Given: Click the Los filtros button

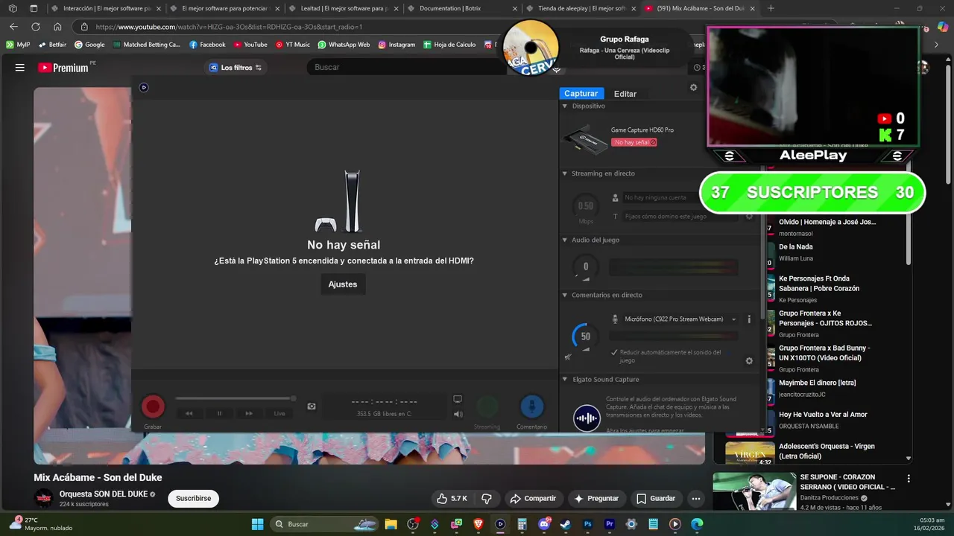Looking at the screenshot, I should (x=236, y=67).
